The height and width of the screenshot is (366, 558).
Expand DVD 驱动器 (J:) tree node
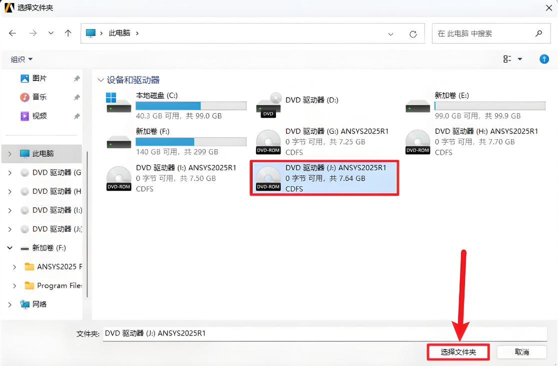click(9, 229)
